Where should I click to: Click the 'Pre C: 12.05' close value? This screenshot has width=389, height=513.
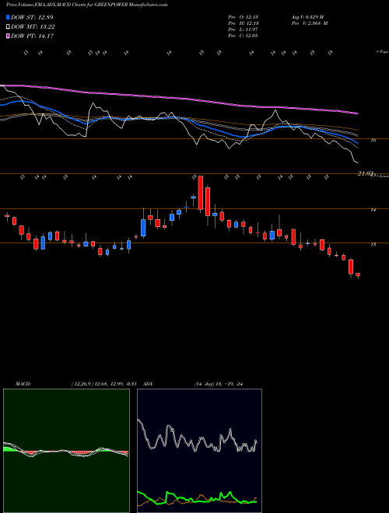tap(243, 36)
